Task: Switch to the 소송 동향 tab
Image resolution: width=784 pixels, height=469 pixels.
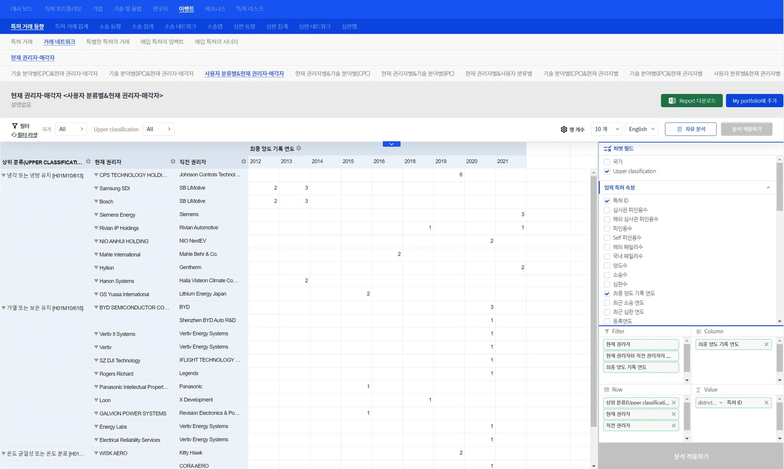Action: click(110, 26)
